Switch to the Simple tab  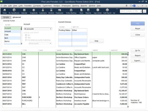click(6, 17)
